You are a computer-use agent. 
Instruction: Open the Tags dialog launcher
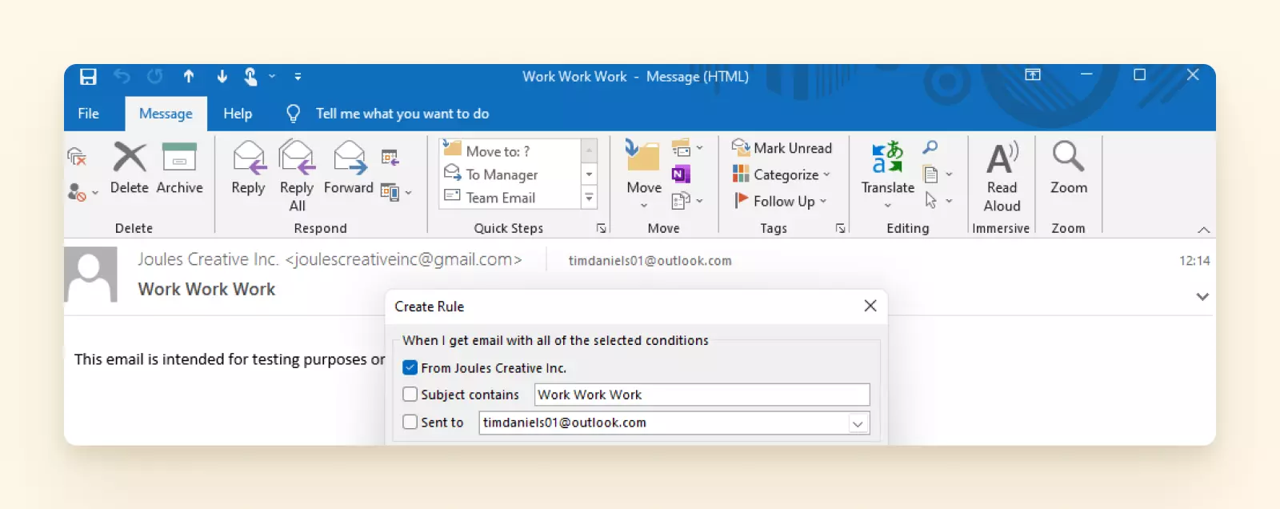pos(841,229)
